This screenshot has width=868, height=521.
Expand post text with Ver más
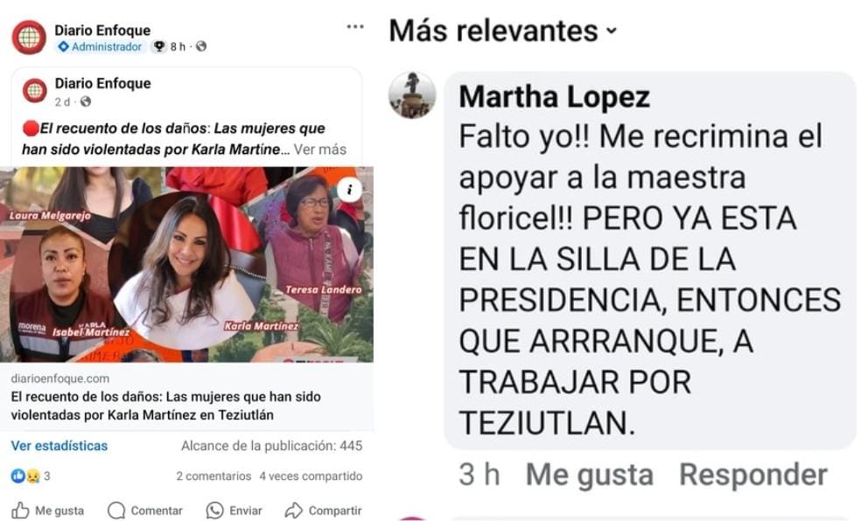pos(320,149)
